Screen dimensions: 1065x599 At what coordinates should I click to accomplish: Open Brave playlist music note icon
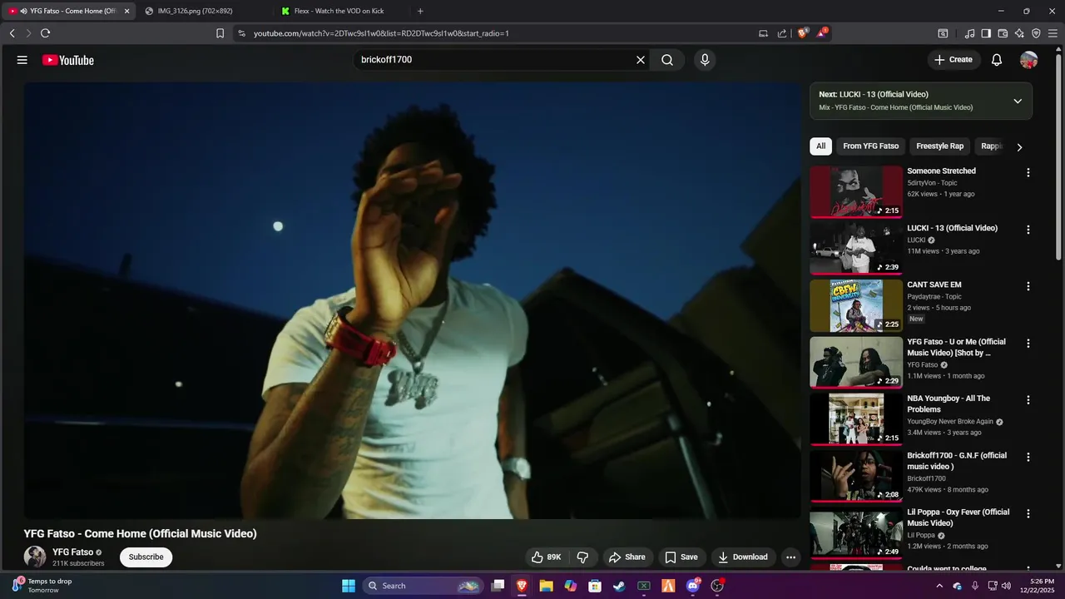pos(969,33)
